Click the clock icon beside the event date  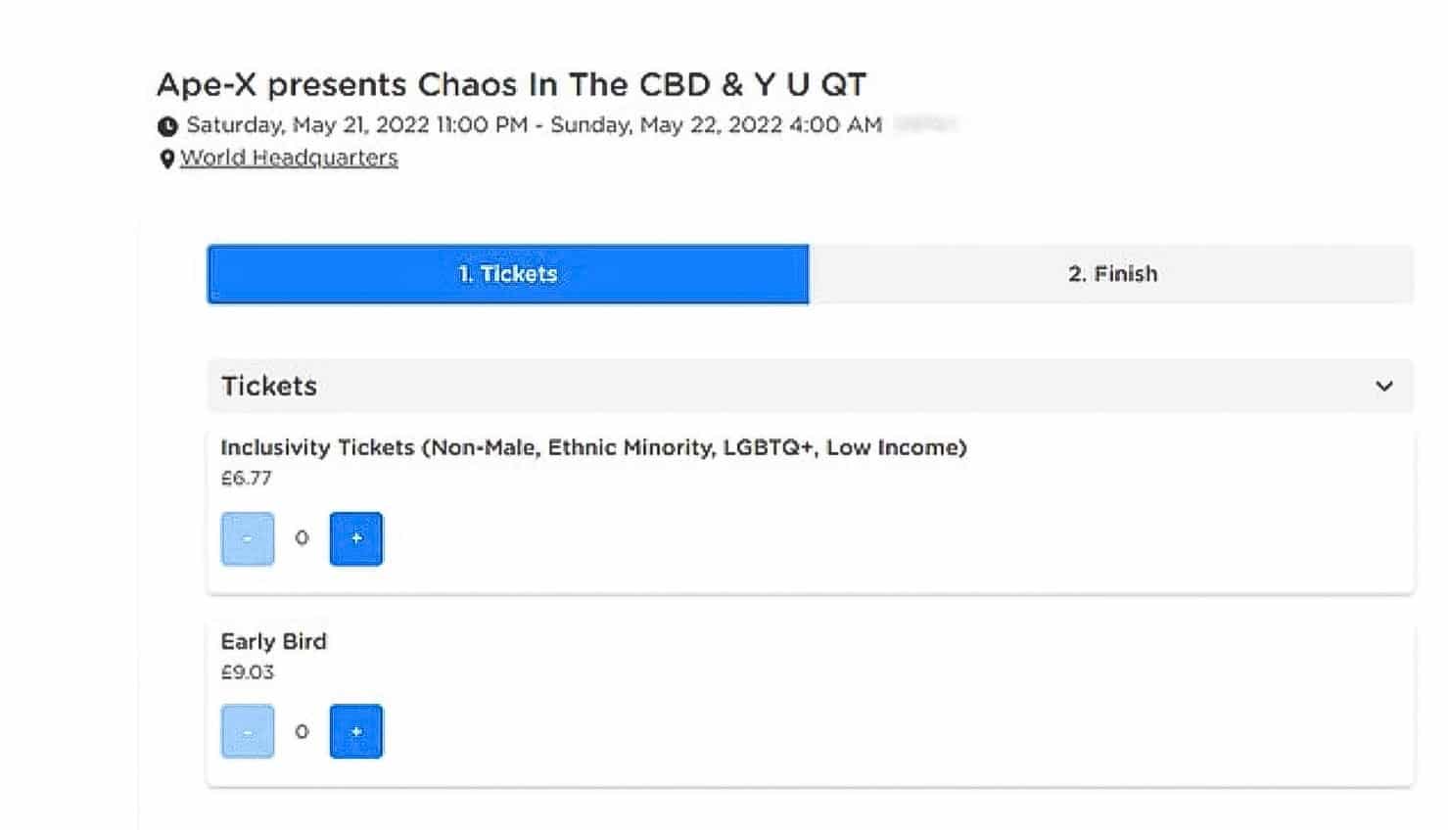[167, 126]
